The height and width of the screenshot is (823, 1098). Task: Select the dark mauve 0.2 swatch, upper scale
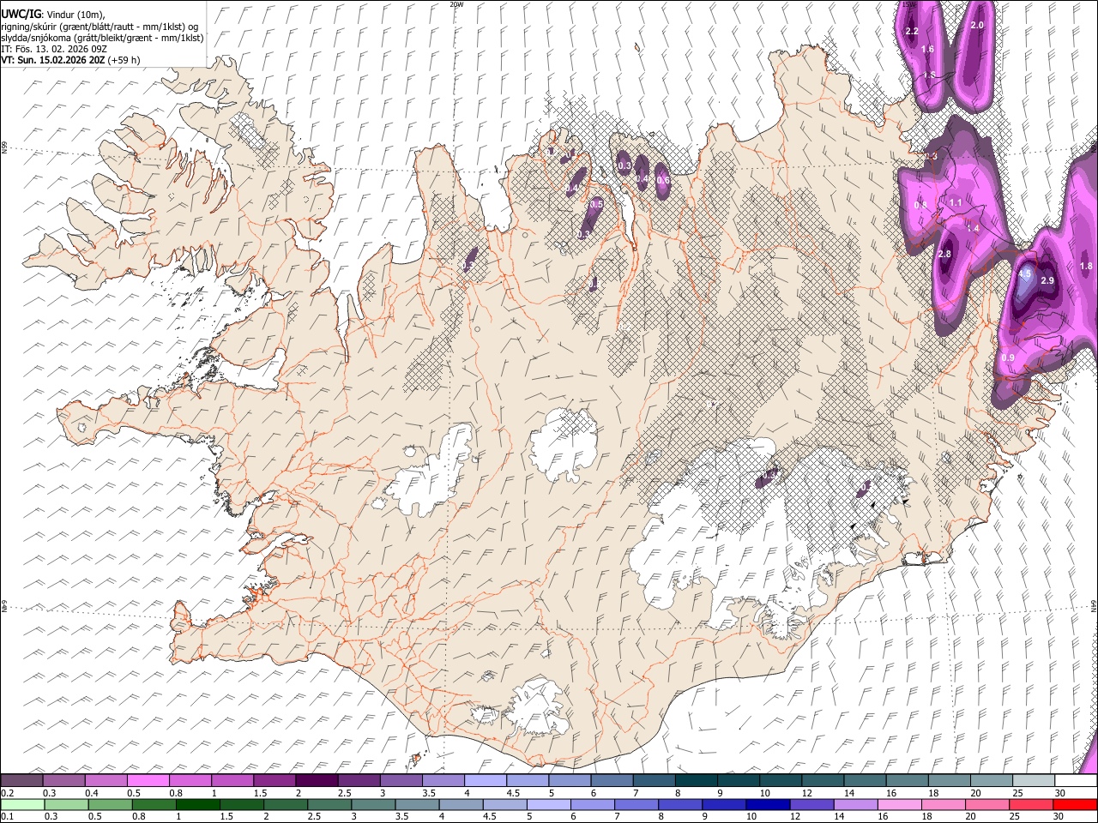22,781
